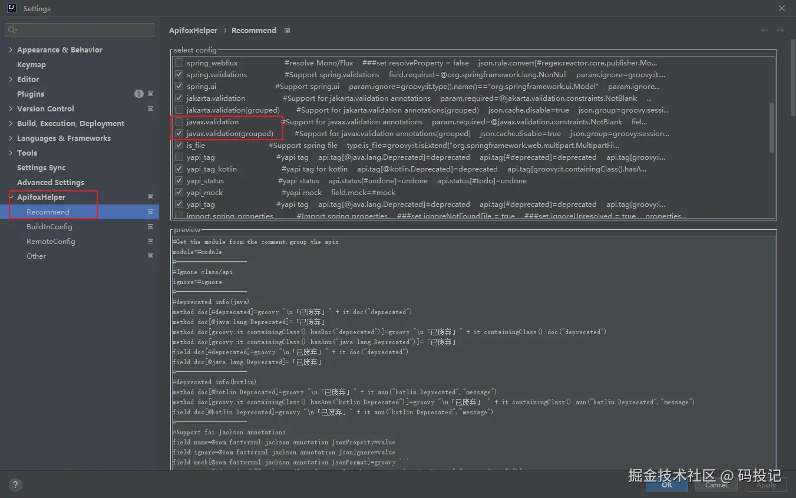
Task: Select the BuildInConfig page
Action: point(49,226)
